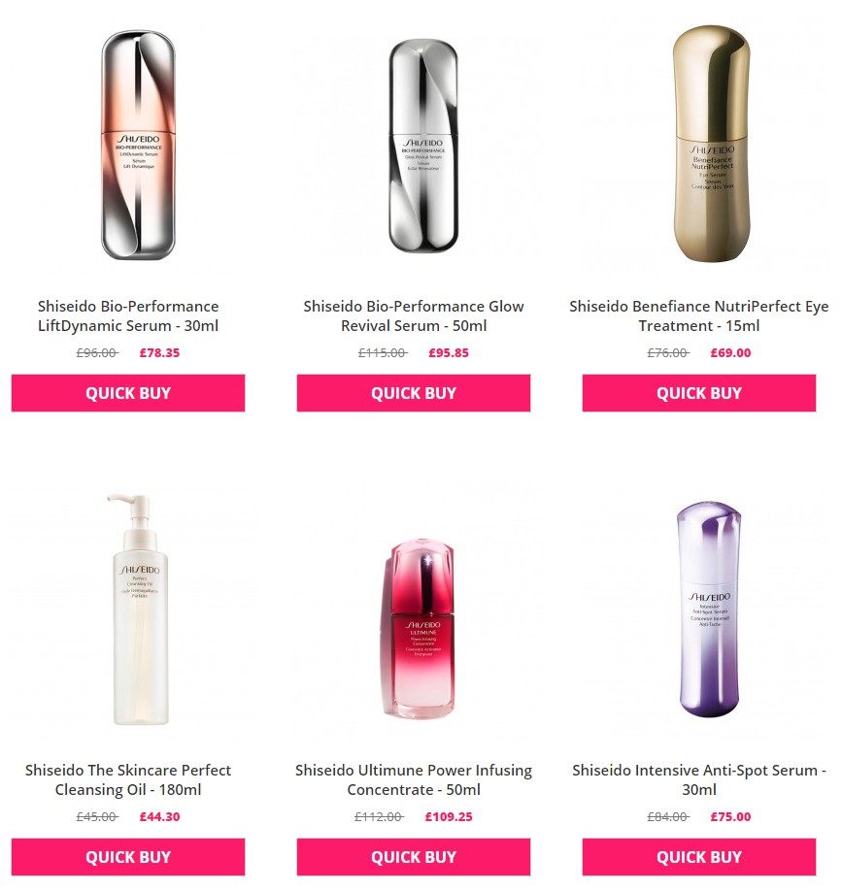Click the £78.35 sale price
The image size is (842, 891).
(160, 353)
